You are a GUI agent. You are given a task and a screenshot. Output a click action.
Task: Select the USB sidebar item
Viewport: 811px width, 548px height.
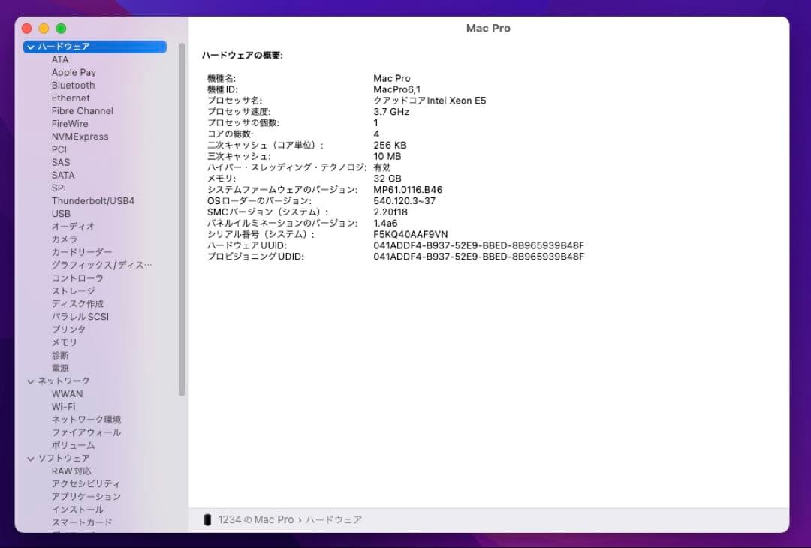(61, 214)
